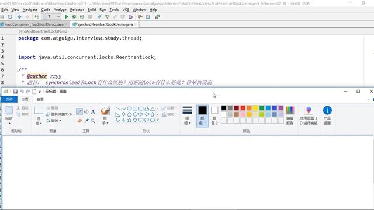Open Customize Quick Access Toolbar arrow in Paint
The width and height of the screenshot is (374, 210).
[40, 92]
